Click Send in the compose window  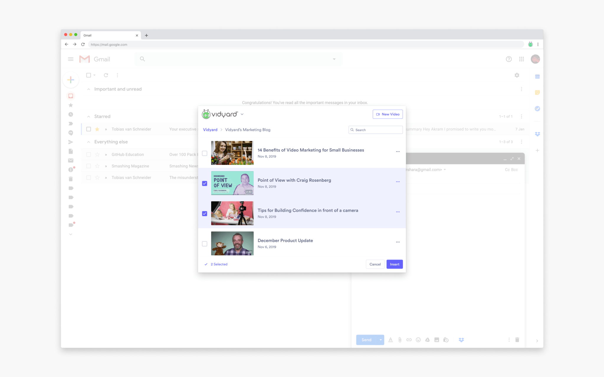pyautogui.click(x=367, y=340)
